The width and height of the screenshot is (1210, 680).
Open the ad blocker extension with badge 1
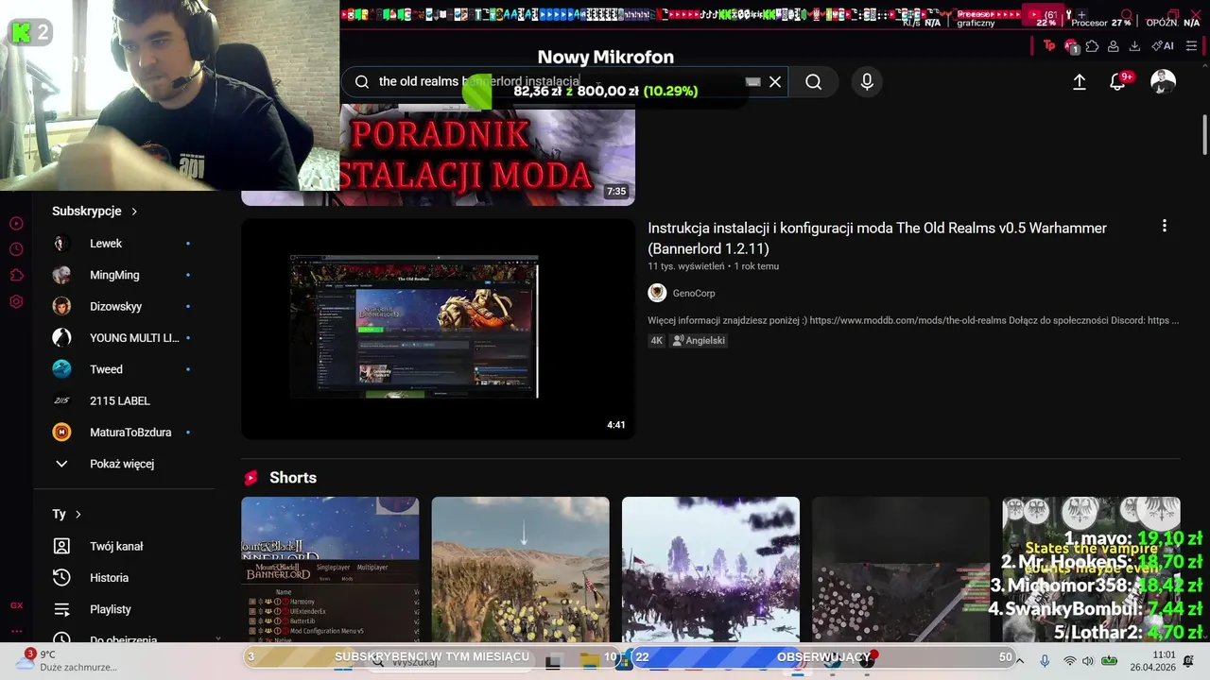1071,45
